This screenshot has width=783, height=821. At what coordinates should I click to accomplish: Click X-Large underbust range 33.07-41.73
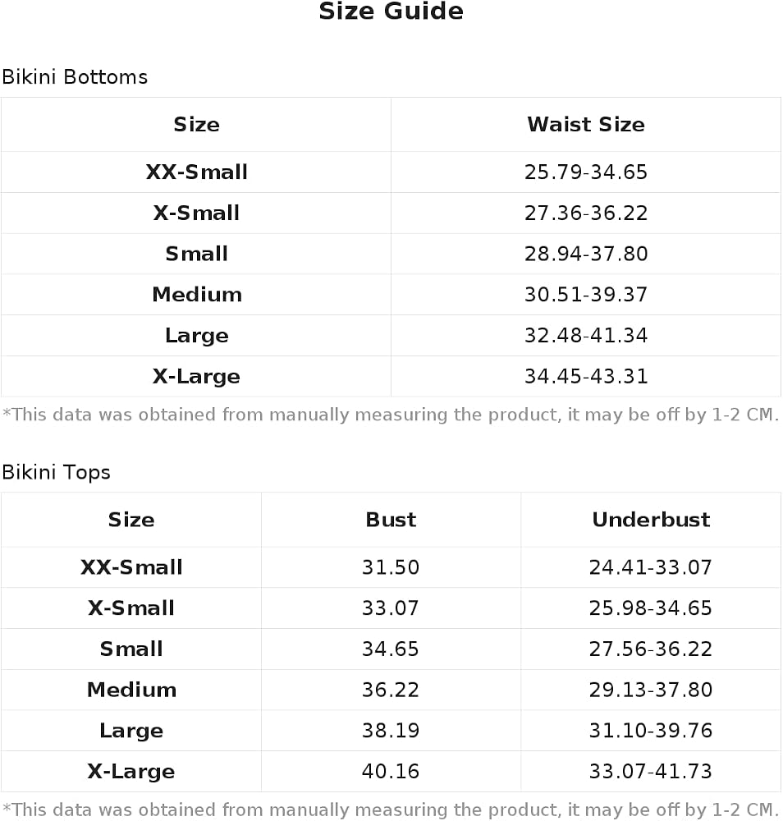(x=651, y=772)
